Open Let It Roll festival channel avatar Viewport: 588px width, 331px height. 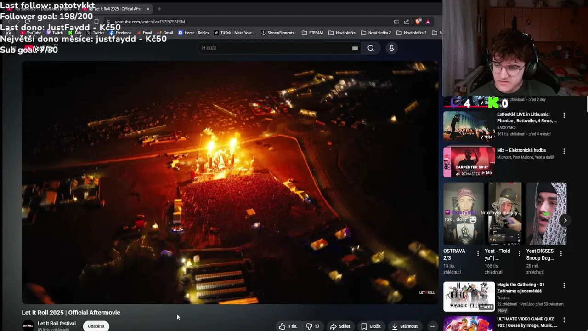[28, 325]
